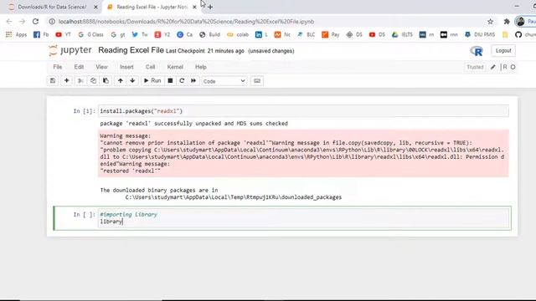Open a new browser tab

pyautogui.click(x=210, y=7)
